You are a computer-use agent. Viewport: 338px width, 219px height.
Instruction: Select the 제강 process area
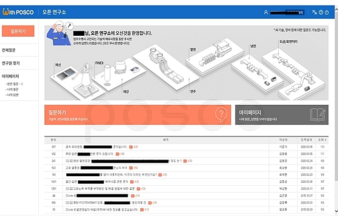tap(126, 92)
